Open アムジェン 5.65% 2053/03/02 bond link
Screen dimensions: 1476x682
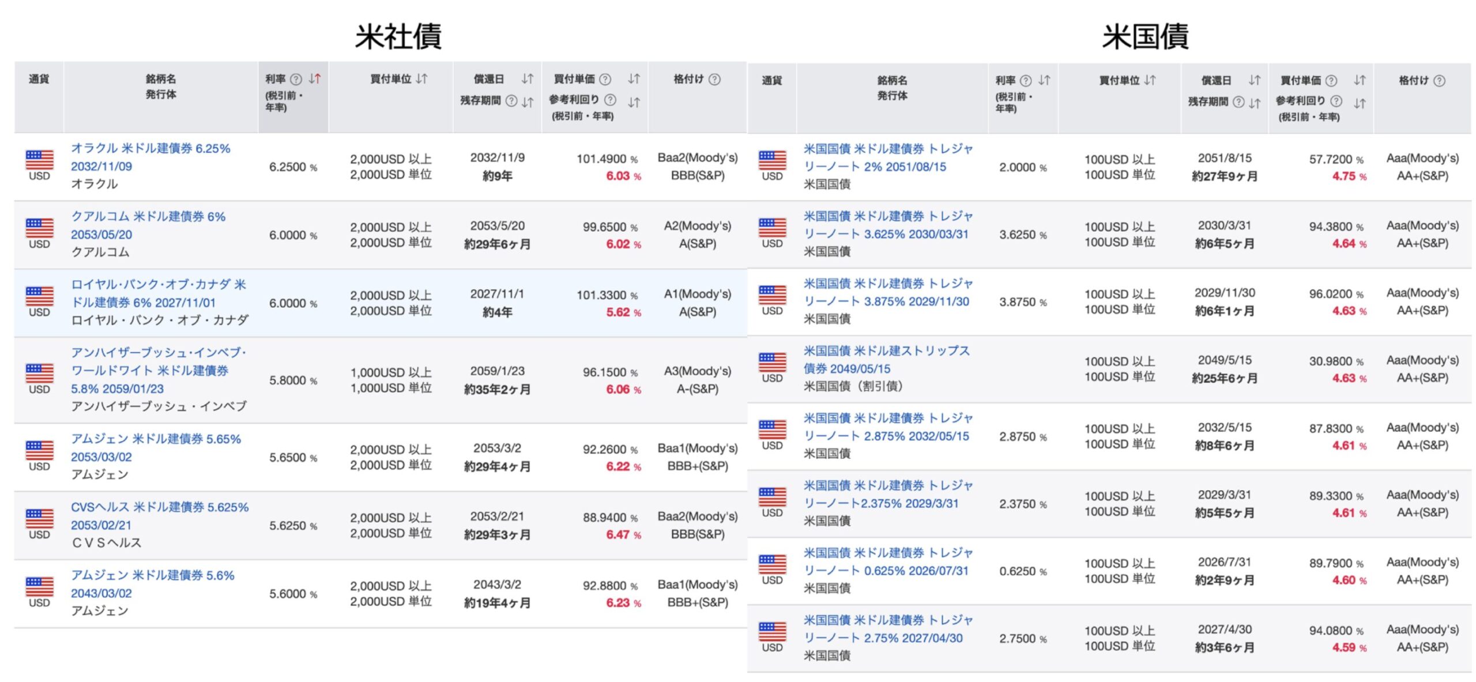tap(156, 447)
